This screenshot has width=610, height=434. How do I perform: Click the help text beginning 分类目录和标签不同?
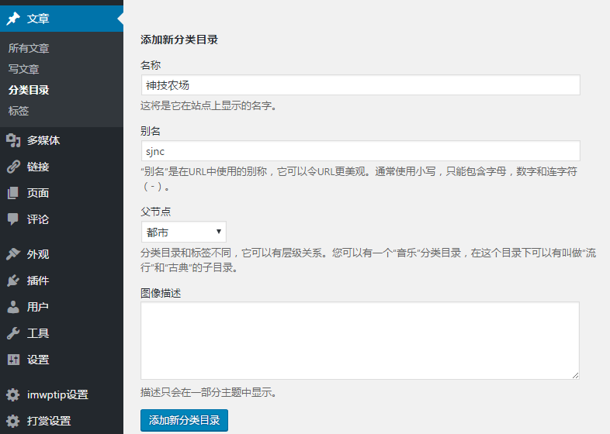point(368,260)
